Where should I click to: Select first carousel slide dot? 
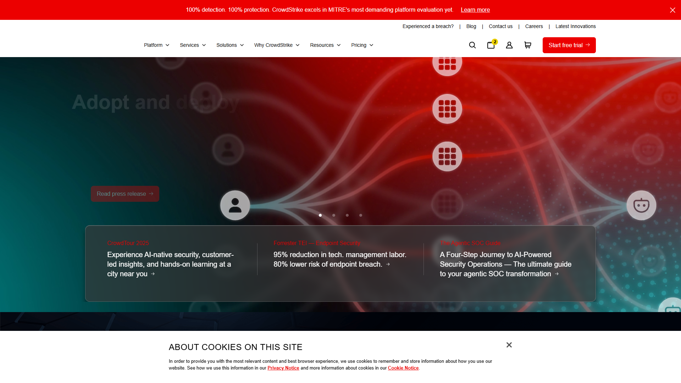coord(320,215)
